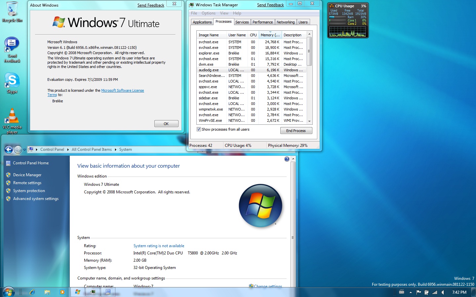Open the File menu in Task Manager
Image resolution: width=476 pixels, height=297 pixels.
(x=194, y=13)
